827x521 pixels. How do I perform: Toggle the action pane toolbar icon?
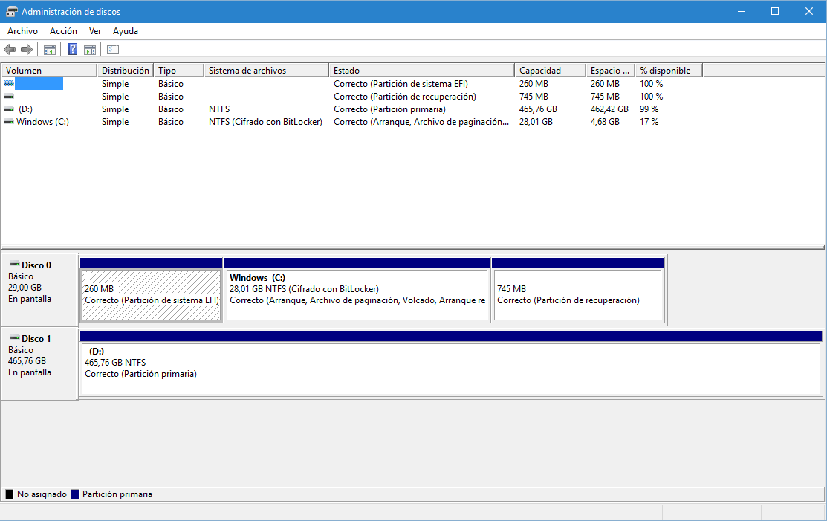point(90,50)
